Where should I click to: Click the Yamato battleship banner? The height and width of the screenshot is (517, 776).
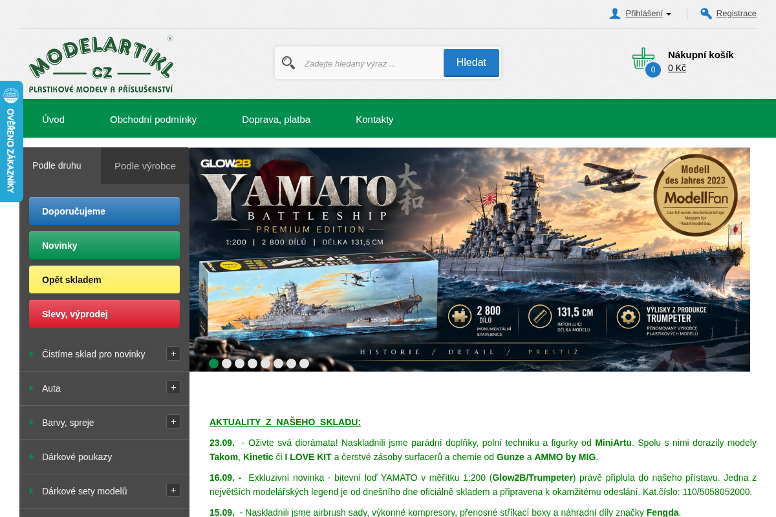click(x=469, y=259)
